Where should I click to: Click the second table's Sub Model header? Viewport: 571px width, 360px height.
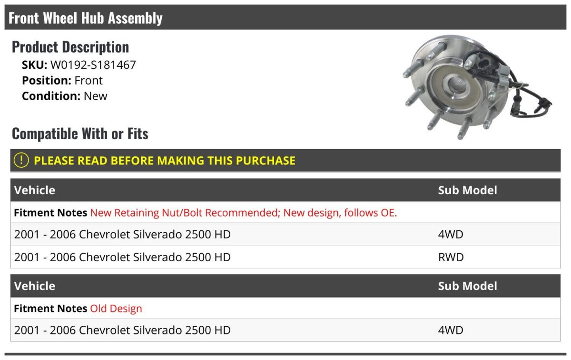pyautogui.click(x=467, y=286)
